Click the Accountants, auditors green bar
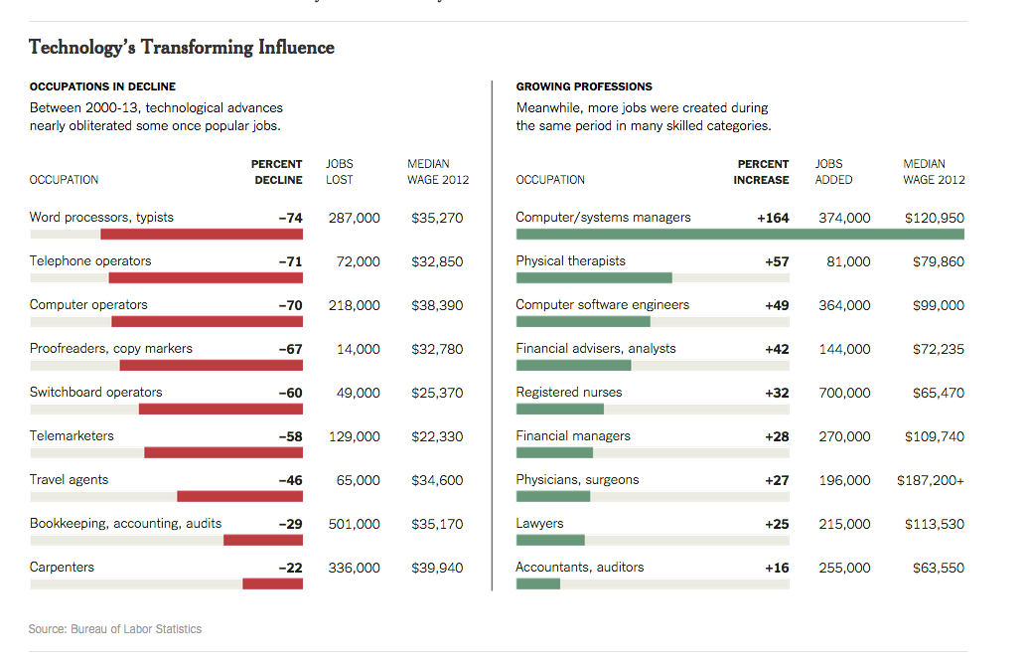Screen dimensions: 1027x664 tap(538, 584)
